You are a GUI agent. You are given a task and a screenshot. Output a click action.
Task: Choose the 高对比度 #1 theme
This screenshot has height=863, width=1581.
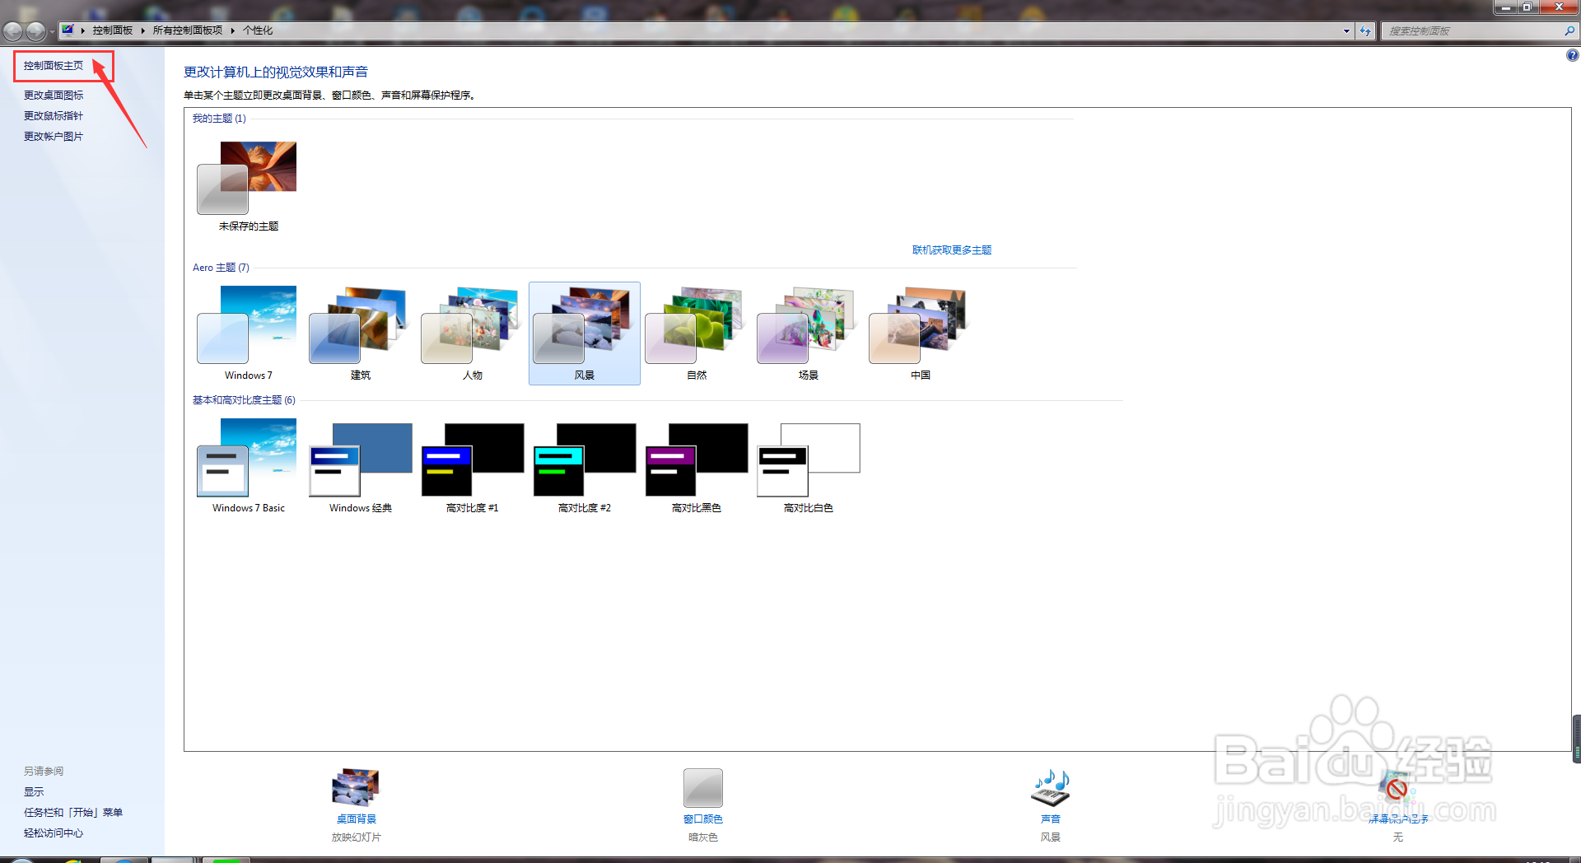(x=472, y=459)
